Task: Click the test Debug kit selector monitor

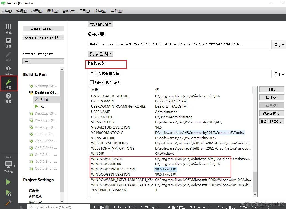Action: (x=8, y=165)
